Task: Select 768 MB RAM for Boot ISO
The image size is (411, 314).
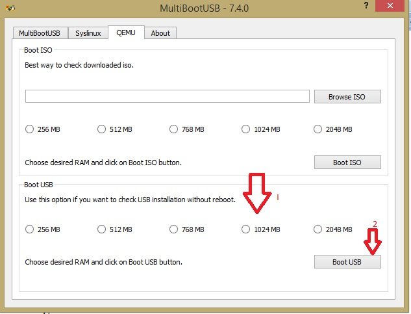Action: pos(187,129)
